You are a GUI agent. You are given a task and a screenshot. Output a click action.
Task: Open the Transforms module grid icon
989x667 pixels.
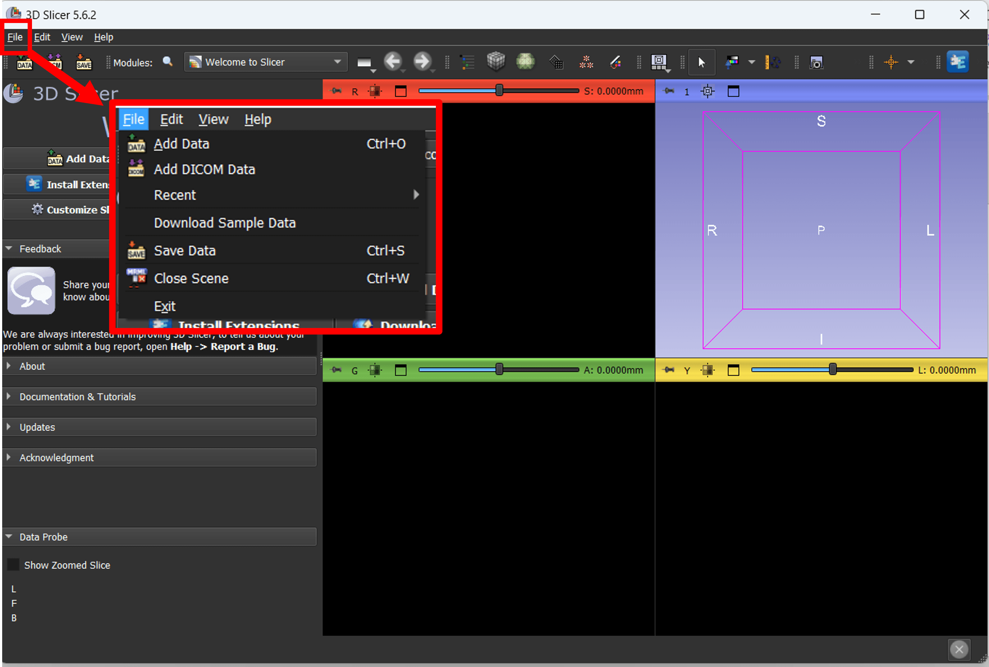point(556,63)
